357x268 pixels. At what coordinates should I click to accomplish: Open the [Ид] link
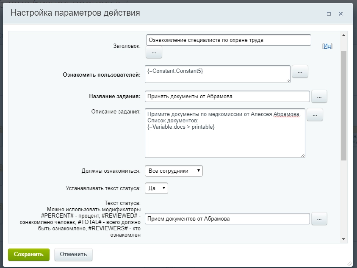coord(328,46)
